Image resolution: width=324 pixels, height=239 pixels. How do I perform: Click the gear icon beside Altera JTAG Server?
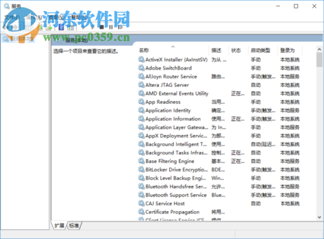click(141, 84)
